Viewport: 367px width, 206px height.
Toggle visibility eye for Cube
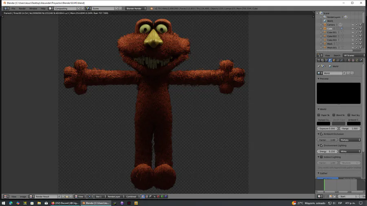(x=353, y=28)
